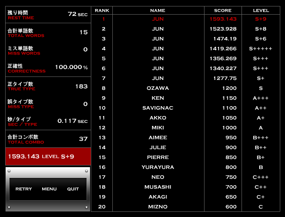The height and width of the screenshot is (217, 285).
Task: Click the REST TIME label
Action: 21,18
